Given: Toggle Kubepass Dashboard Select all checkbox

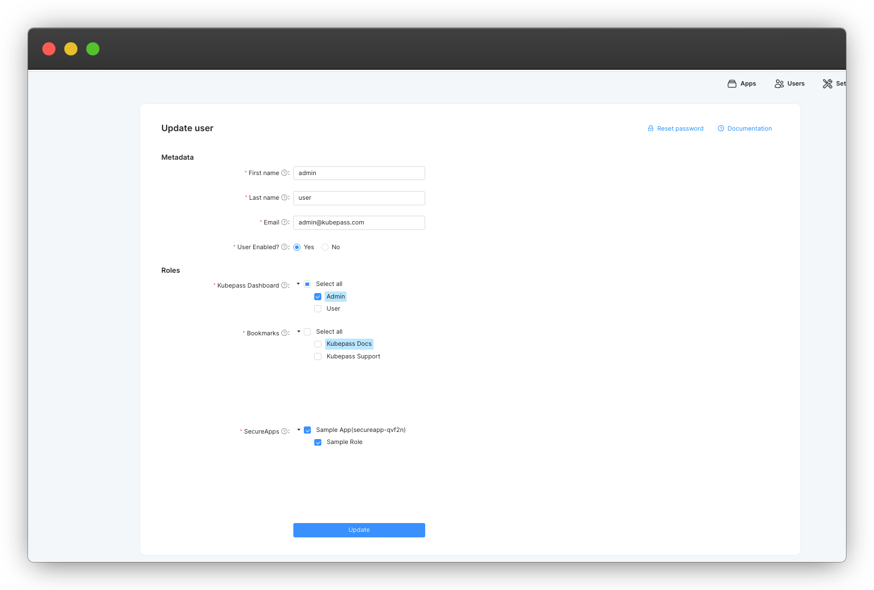Looking at the screenshot, I should click(x=308, y=284).
